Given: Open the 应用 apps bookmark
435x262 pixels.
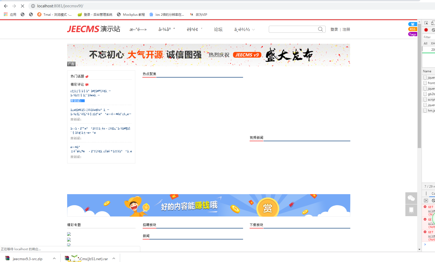Looking at the screenshot, I should (10, 15).
